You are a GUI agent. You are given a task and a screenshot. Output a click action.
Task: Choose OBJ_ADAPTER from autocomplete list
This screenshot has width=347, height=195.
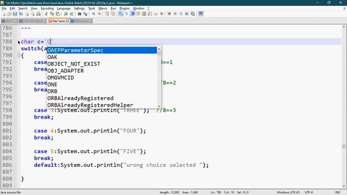pyautogui.click(x=102, y=71)
